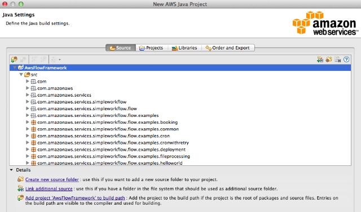Expand com.amazonaws.services.simpleworkflow package arrow
This screenshot has width=361, height=212.
pyautogui.click(x=28, y=102)
